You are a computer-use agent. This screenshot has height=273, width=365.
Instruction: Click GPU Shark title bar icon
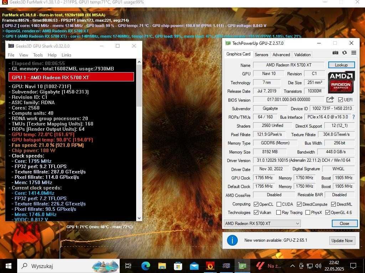11,46
